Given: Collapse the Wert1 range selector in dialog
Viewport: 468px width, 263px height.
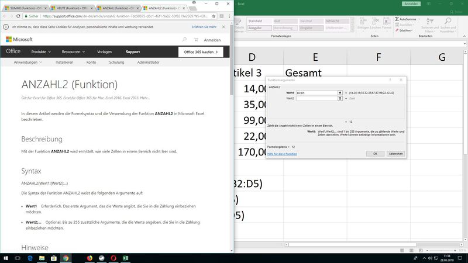Looking at the screenshot, I should pyautogui.click(x=340, y=93).
